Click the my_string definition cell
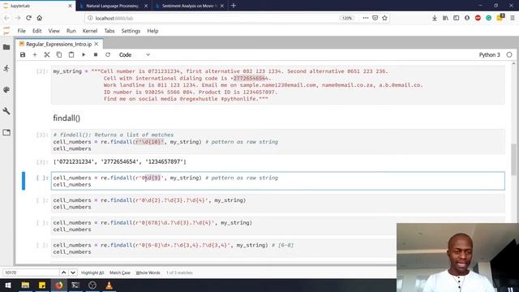Image resolution: width=519 pixels, height=292 pixels. 278,85
